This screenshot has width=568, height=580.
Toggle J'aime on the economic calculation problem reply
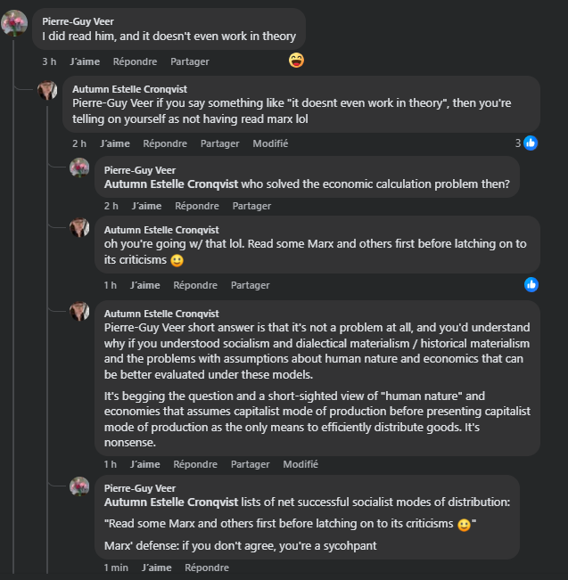[x=146, y=206]
